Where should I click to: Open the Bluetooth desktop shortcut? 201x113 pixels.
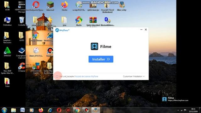tap(107, 21)
